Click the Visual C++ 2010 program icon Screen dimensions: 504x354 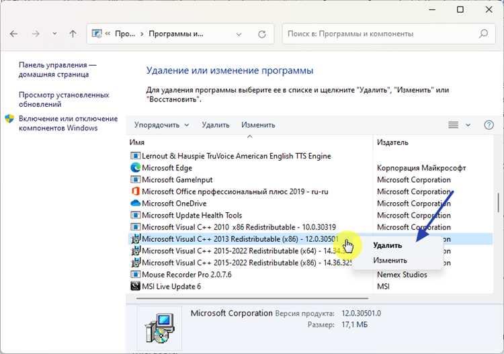point(135,227)
